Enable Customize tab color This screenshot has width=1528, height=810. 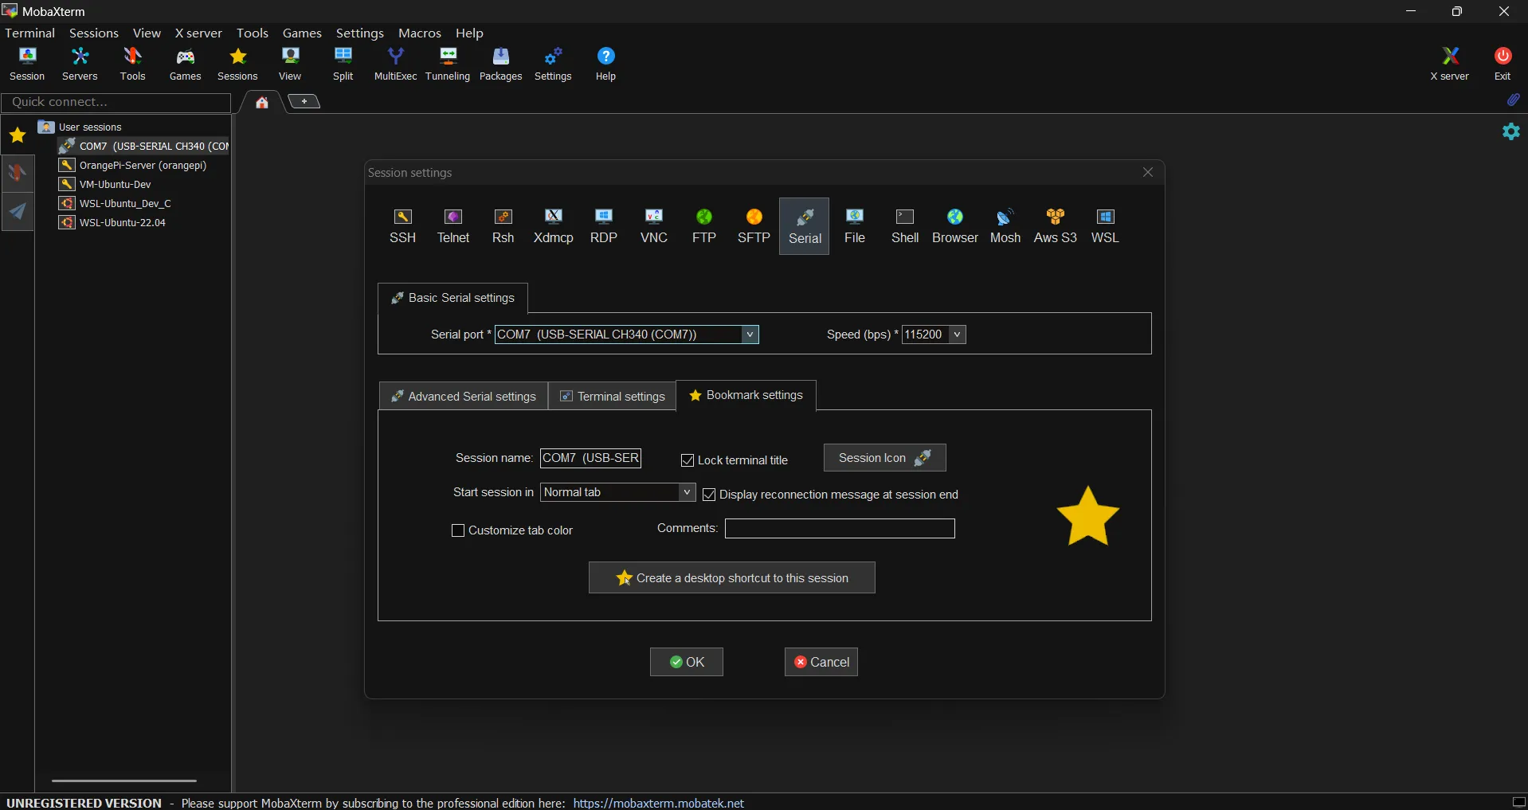click(x=458, y=530)
